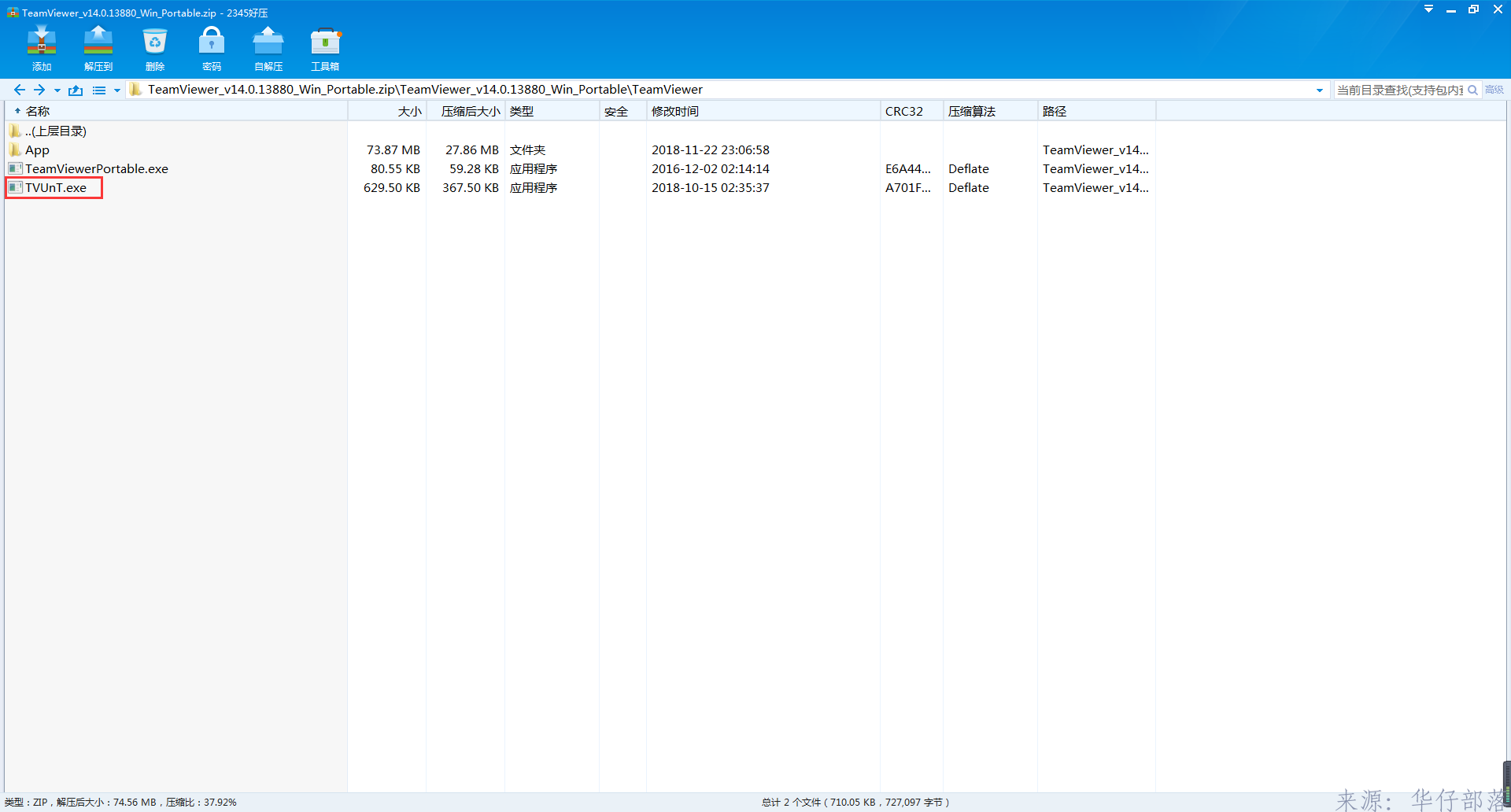Click the 73.87 MB size cell

coord(393,149)
